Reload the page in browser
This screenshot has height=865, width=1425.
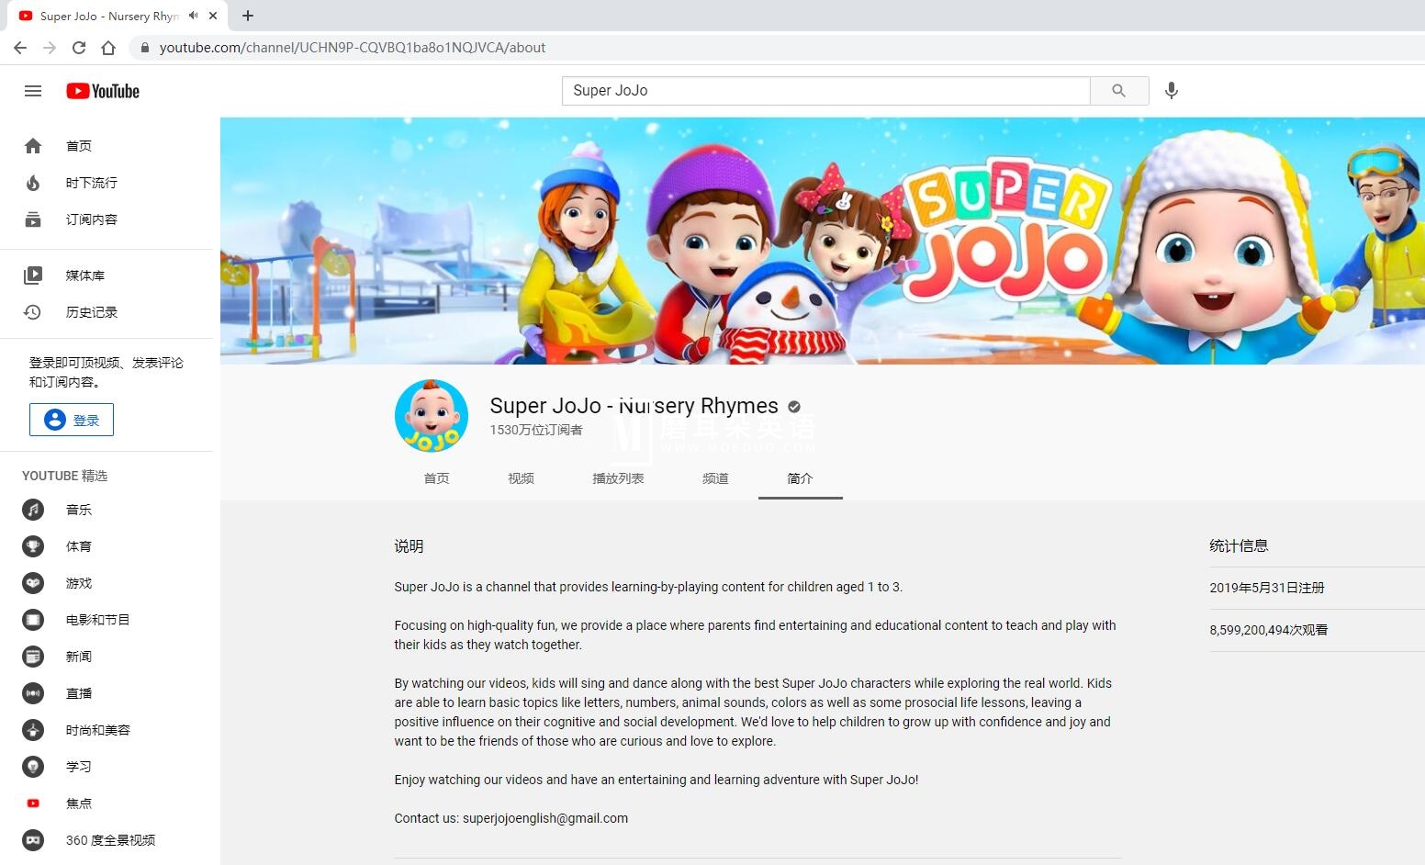pyautogui.click(x=79, y=48)
